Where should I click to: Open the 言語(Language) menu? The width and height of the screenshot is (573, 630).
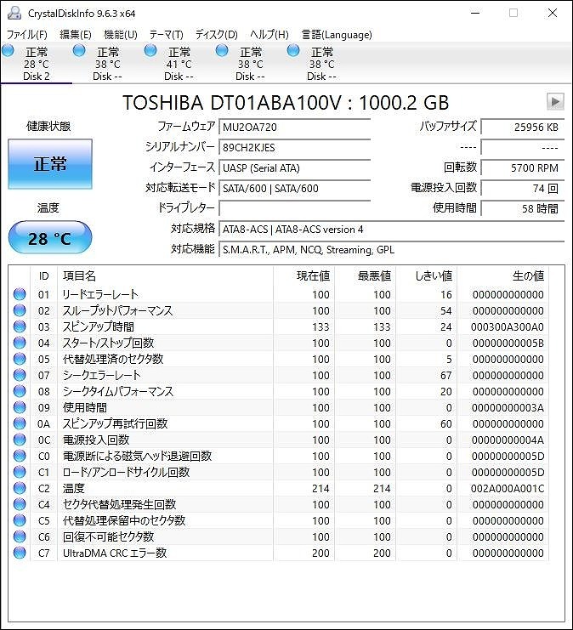pyautogui.click(x=337, y=35)
